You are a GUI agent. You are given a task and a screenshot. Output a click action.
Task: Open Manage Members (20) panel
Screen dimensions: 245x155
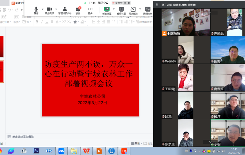pyautogui.click(x=65, y=9)
